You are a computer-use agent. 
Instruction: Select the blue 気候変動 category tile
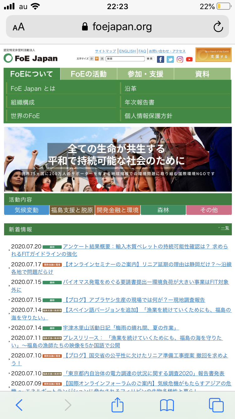pos(27,210)
